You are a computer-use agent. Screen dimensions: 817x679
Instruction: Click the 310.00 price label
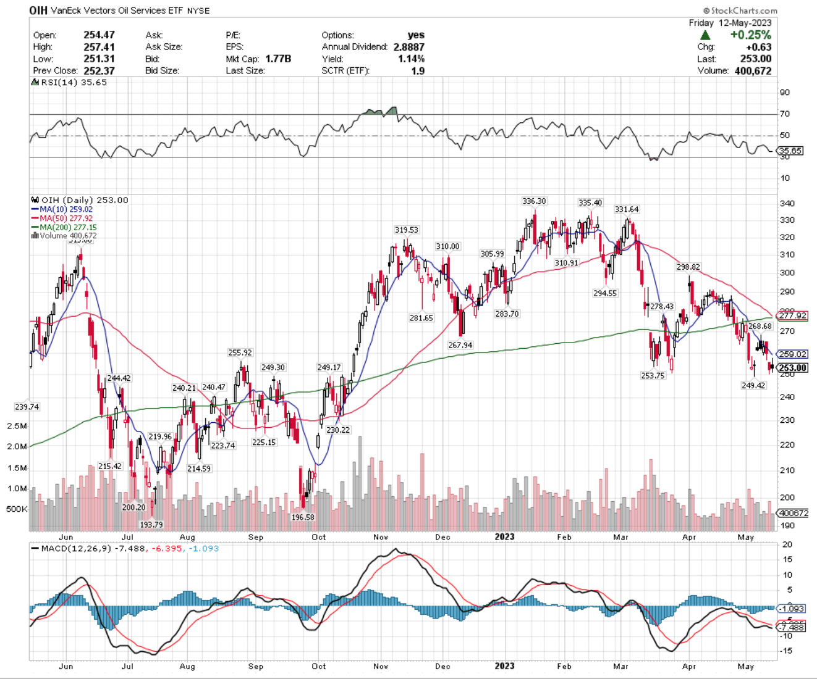tap(447, 247)
